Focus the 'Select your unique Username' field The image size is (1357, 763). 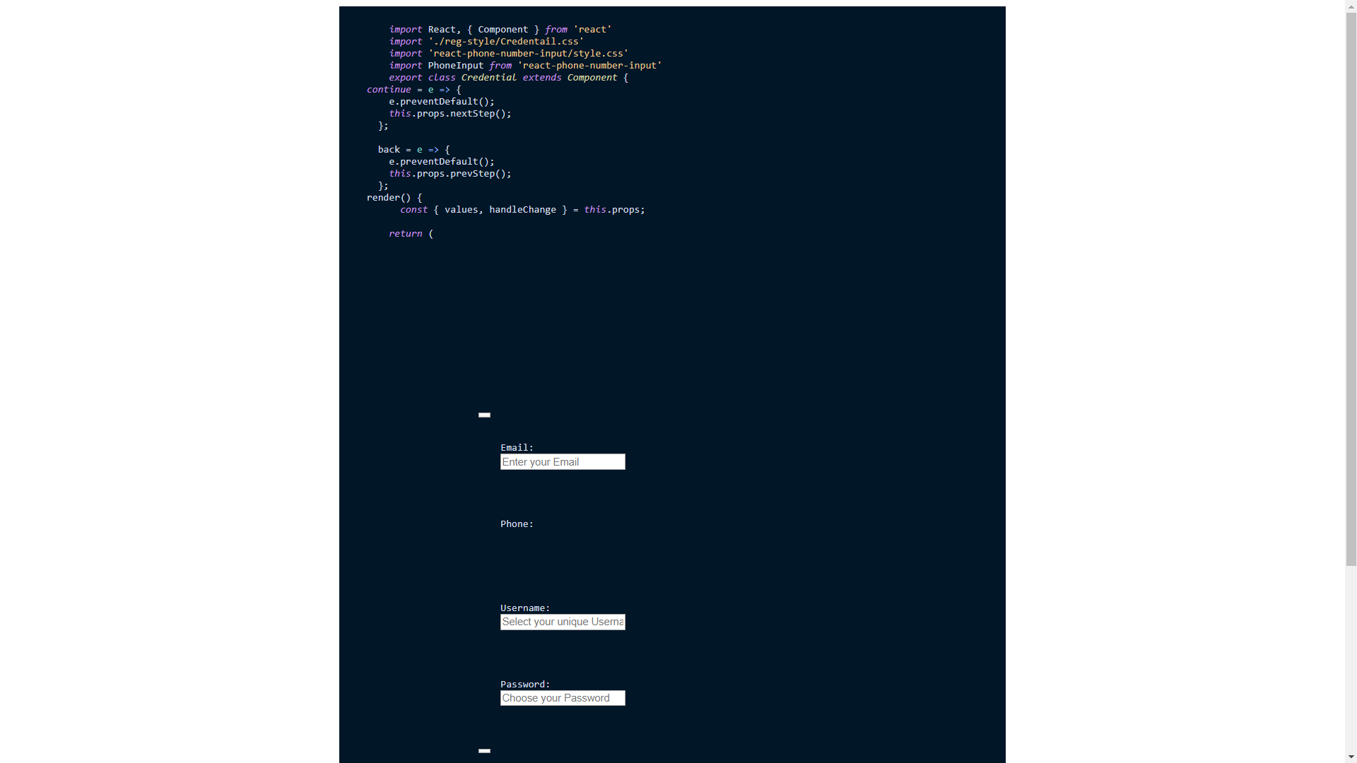point(563,622)
